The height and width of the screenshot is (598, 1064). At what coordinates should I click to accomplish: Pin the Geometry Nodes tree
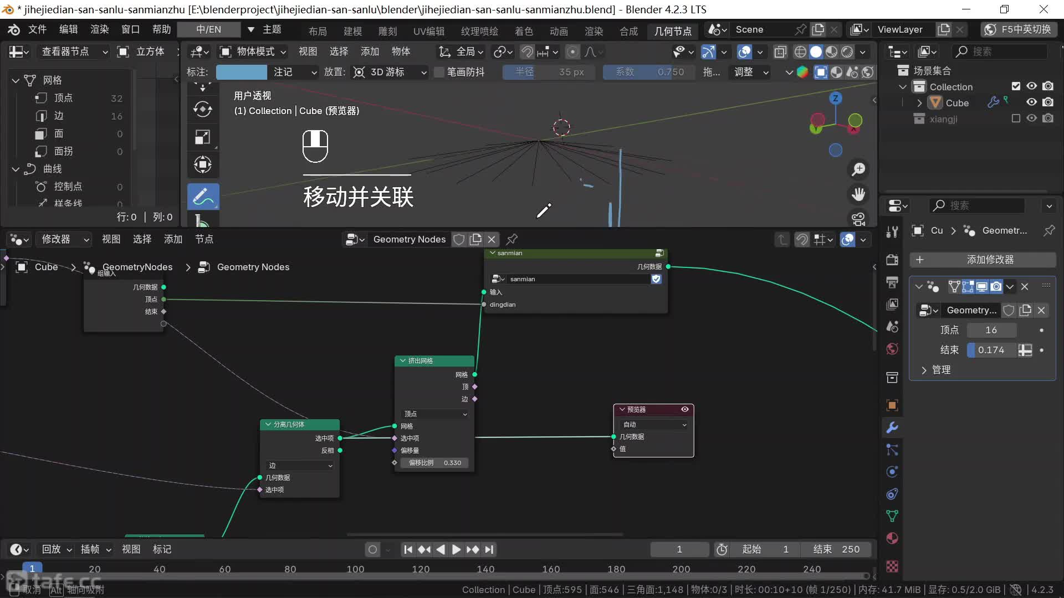(512, 239)
